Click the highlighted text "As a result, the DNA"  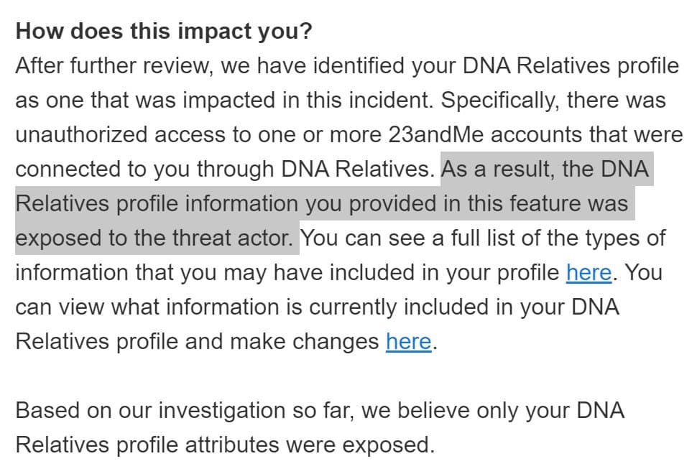[545, 170]
